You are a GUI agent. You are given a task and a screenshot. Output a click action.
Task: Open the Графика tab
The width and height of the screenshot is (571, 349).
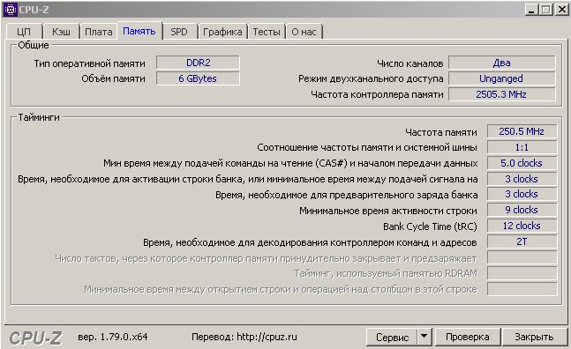click(x=222, y=32)
